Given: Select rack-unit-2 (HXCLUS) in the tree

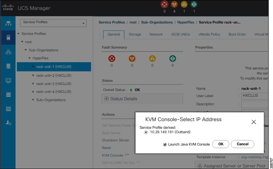Looking at the screenshot, I should click(54, 76).
